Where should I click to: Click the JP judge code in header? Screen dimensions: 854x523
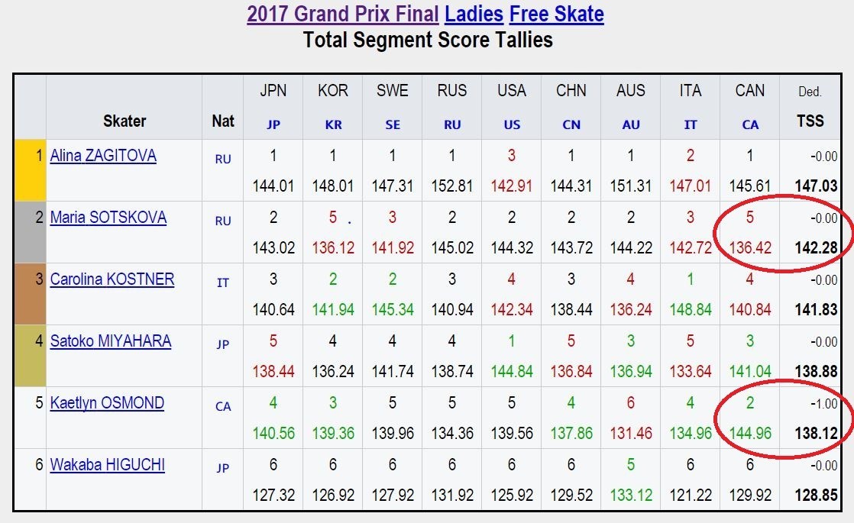(x=273, y=124)
